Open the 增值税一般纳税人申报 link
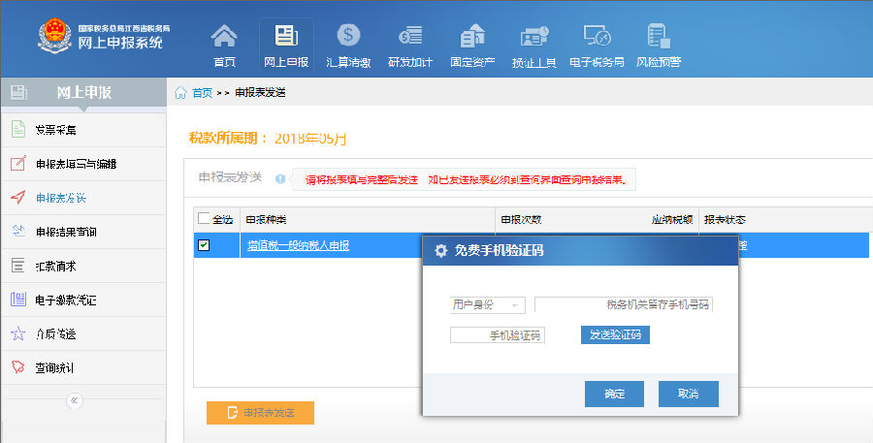The height and width of the screenshot is (443, 873). coord(298,246)
